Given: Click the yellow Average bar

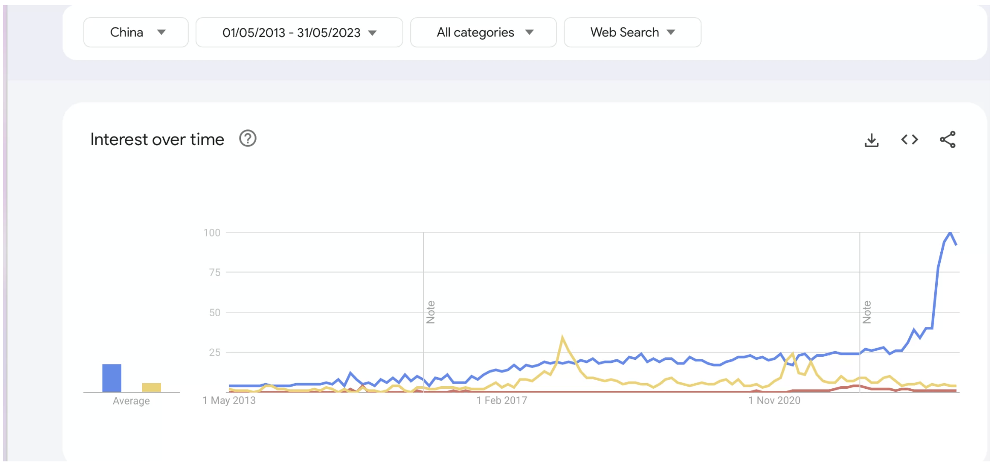Looking at the screenshot, I should click(x=151, y=388).
